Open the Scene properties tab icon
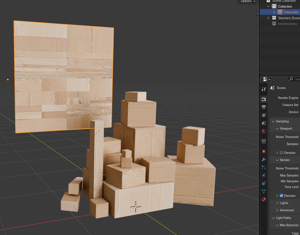This screenshot has width=300, height=235. 263,123
